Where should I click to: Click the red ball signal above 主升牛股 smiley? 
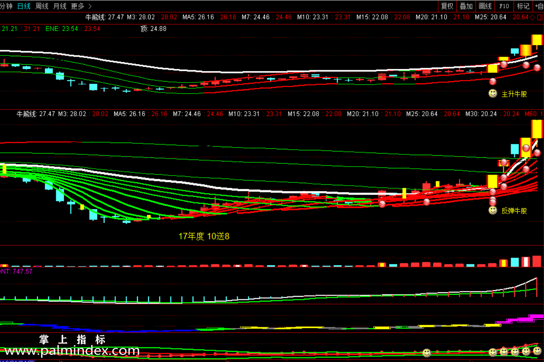492,81
